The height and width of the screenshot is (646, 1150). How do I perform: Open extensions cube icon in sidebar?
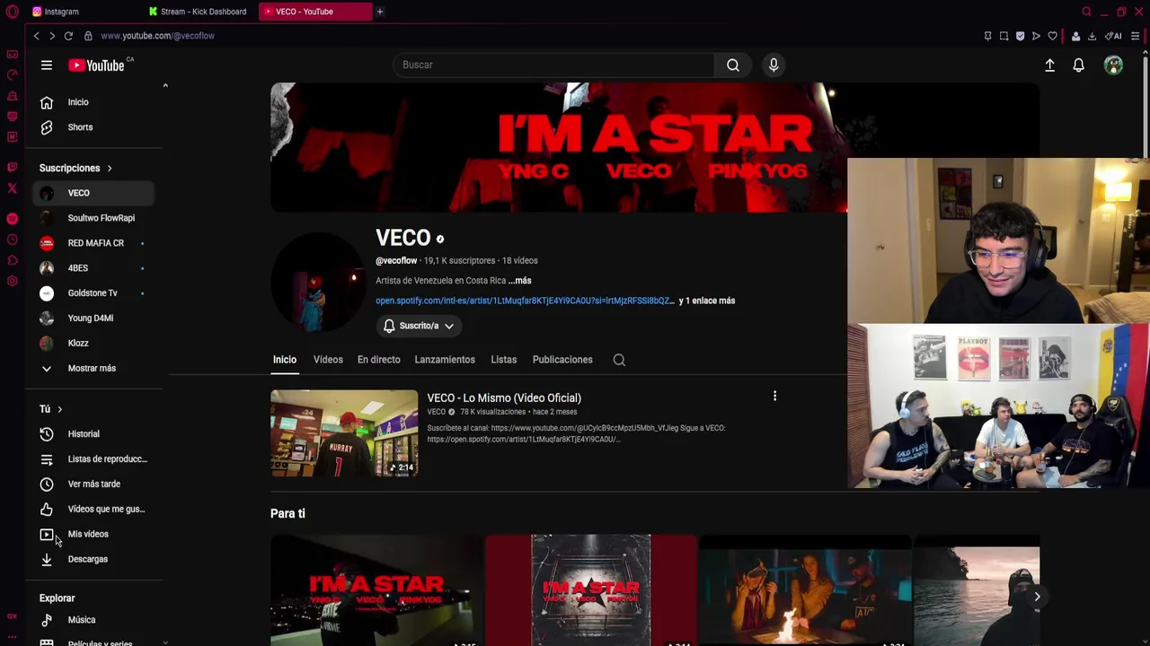point(12,260)
